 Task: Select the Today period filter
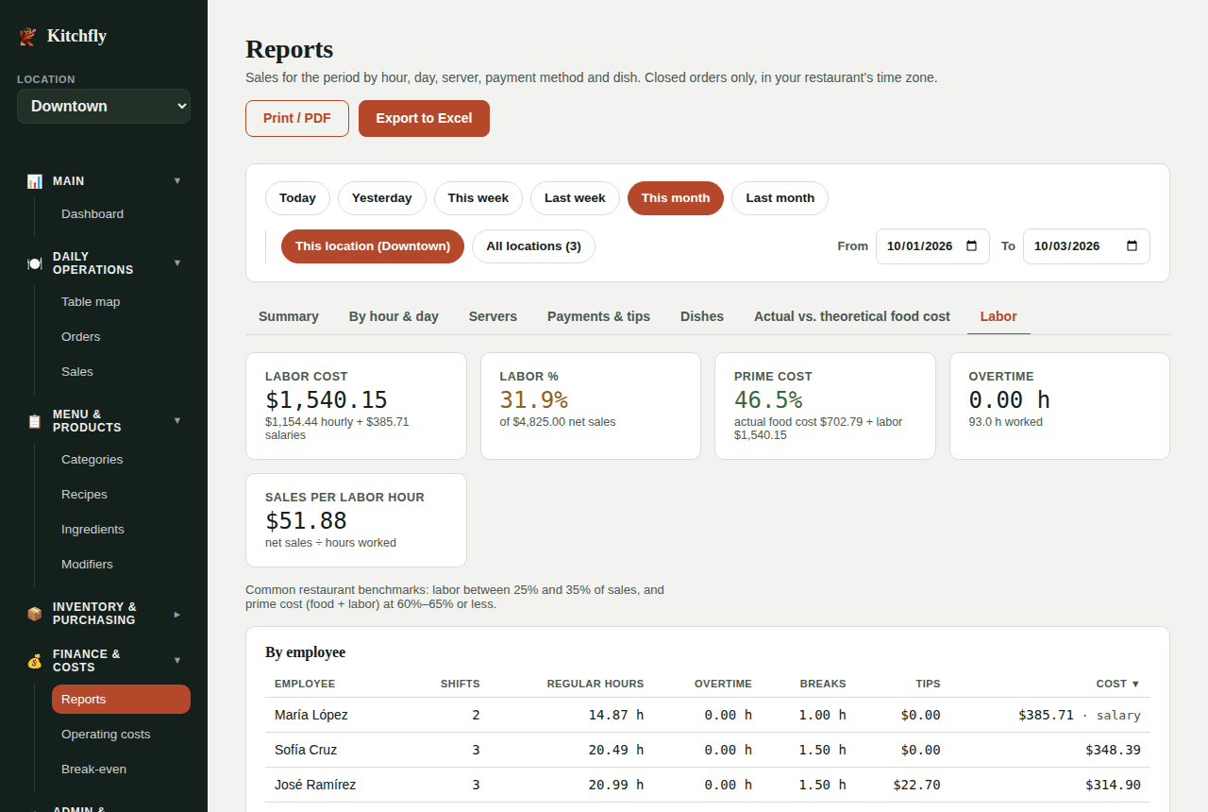click(x=297, y=198)
